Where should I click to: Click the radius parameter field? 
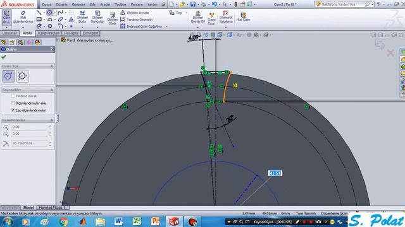pyautogui.click(x=28, y=143)
